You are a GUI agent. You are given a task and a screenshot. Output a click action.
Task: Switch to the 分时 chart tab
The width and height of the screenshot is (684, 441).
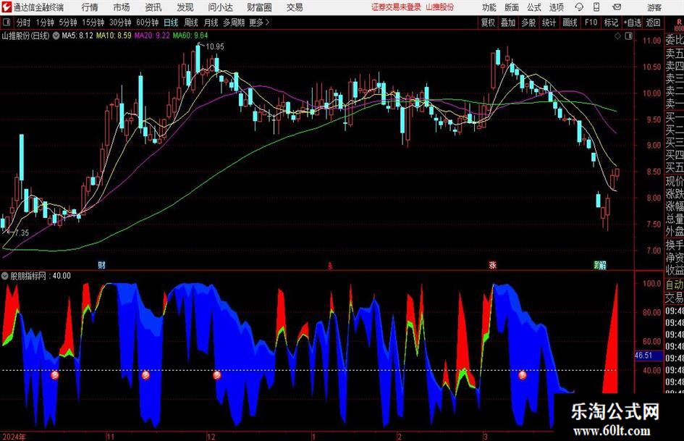[24, 22]
